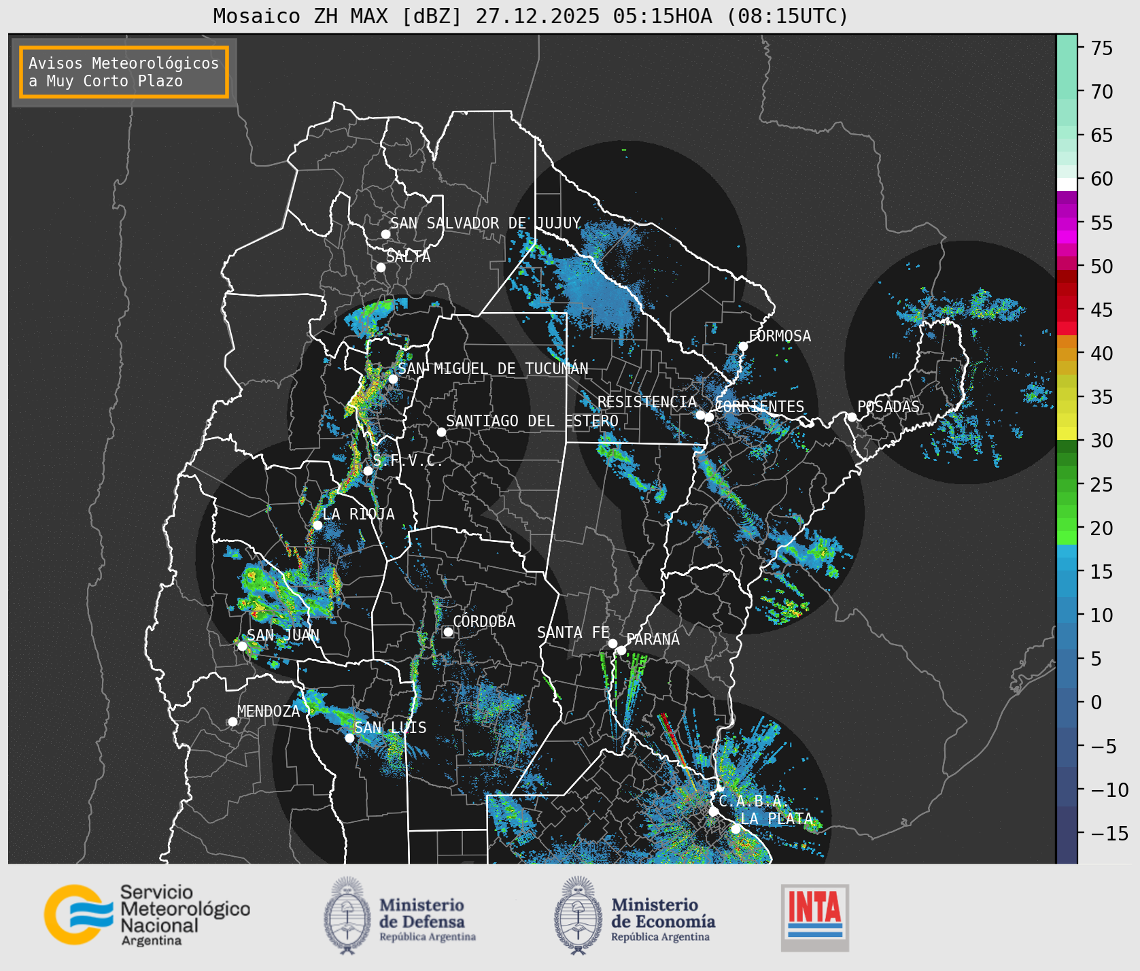Click the Ministerio de Defensa emblem
The width and height of the screenshot is (1140, 971).
click(x=347, y=915)
